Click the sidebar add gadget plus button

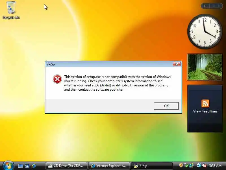click(205, 6)
